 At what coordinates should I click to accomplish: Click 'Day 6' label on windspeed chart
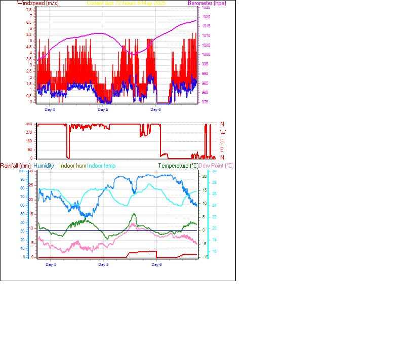(156, 109)
